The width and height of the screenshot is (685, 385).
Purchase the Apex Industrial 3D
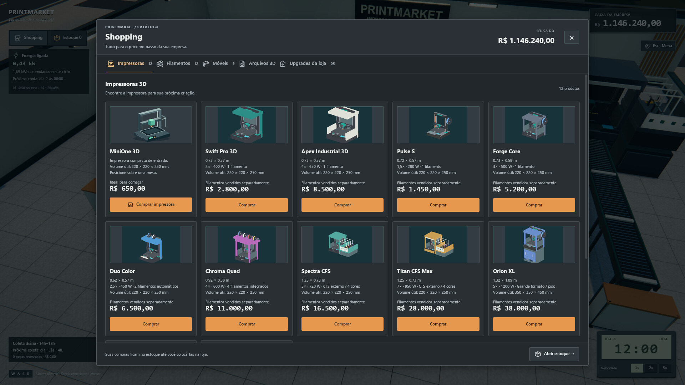342,205
